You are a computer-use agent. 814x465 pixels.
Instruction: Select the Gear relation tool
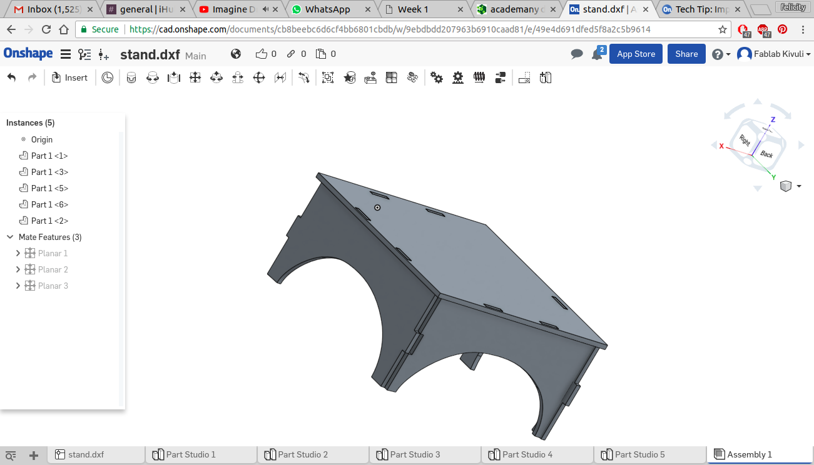coord(437,77)
